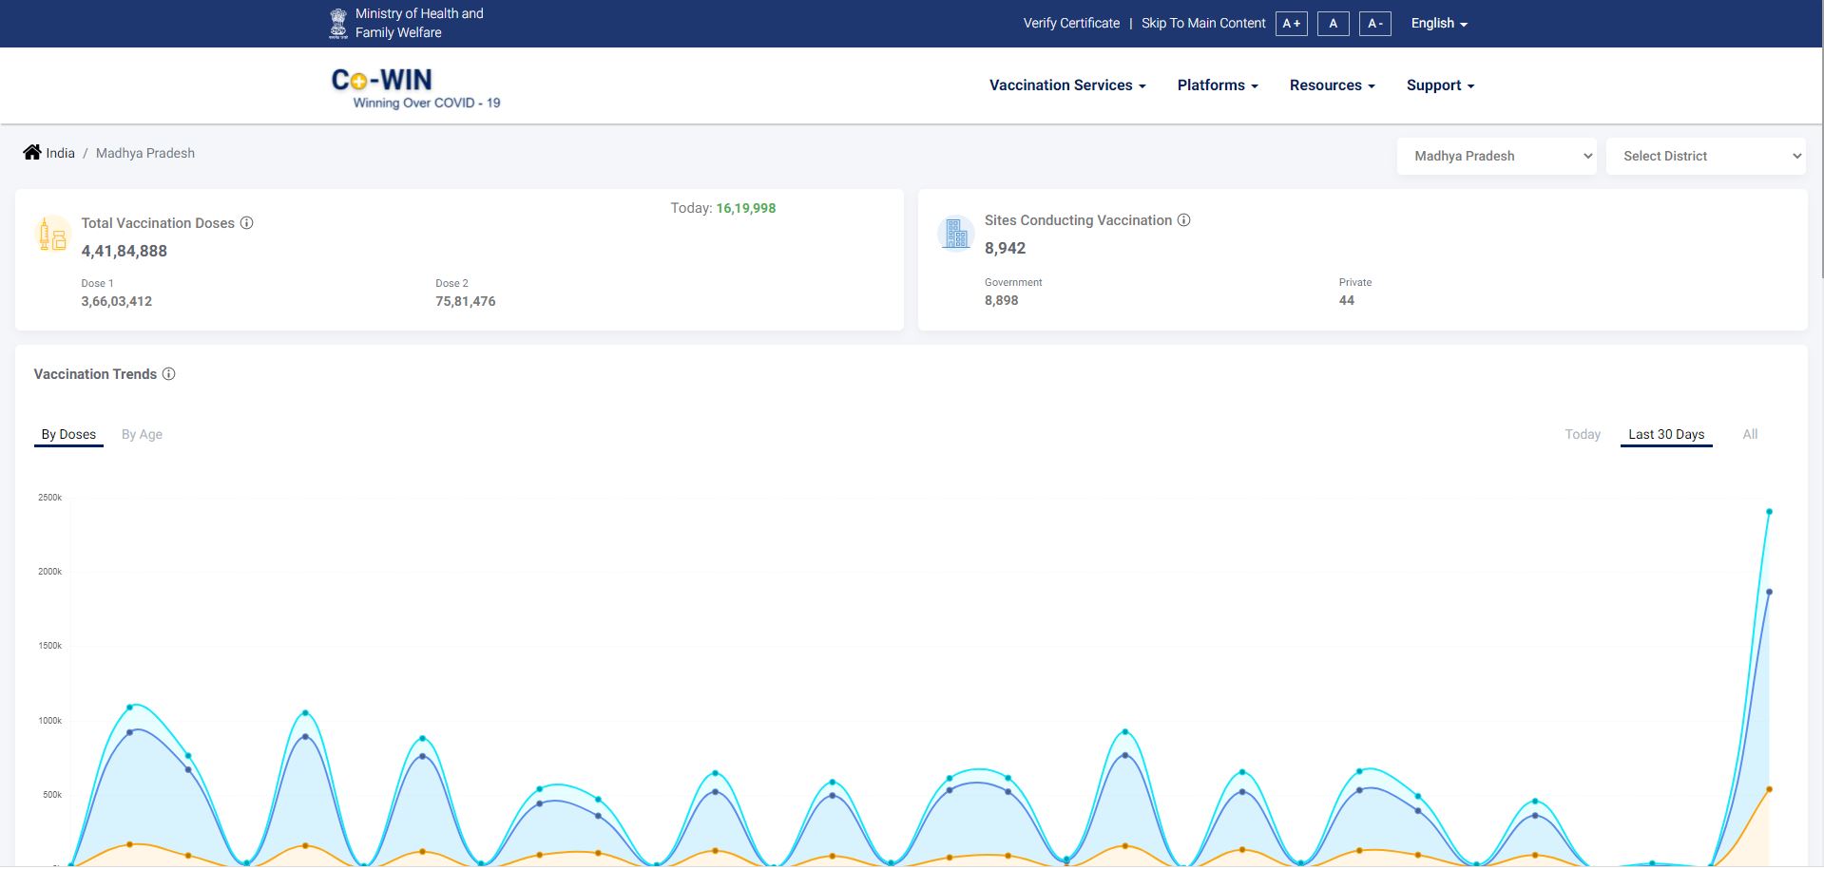Click Private sites value 44

1346,300
